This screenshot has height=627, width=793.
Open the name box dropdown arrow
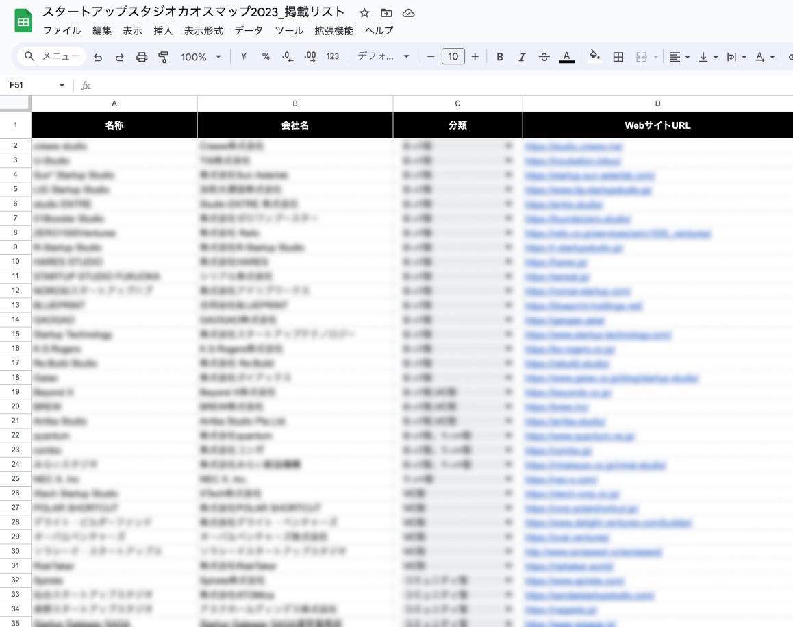(62, 85)
